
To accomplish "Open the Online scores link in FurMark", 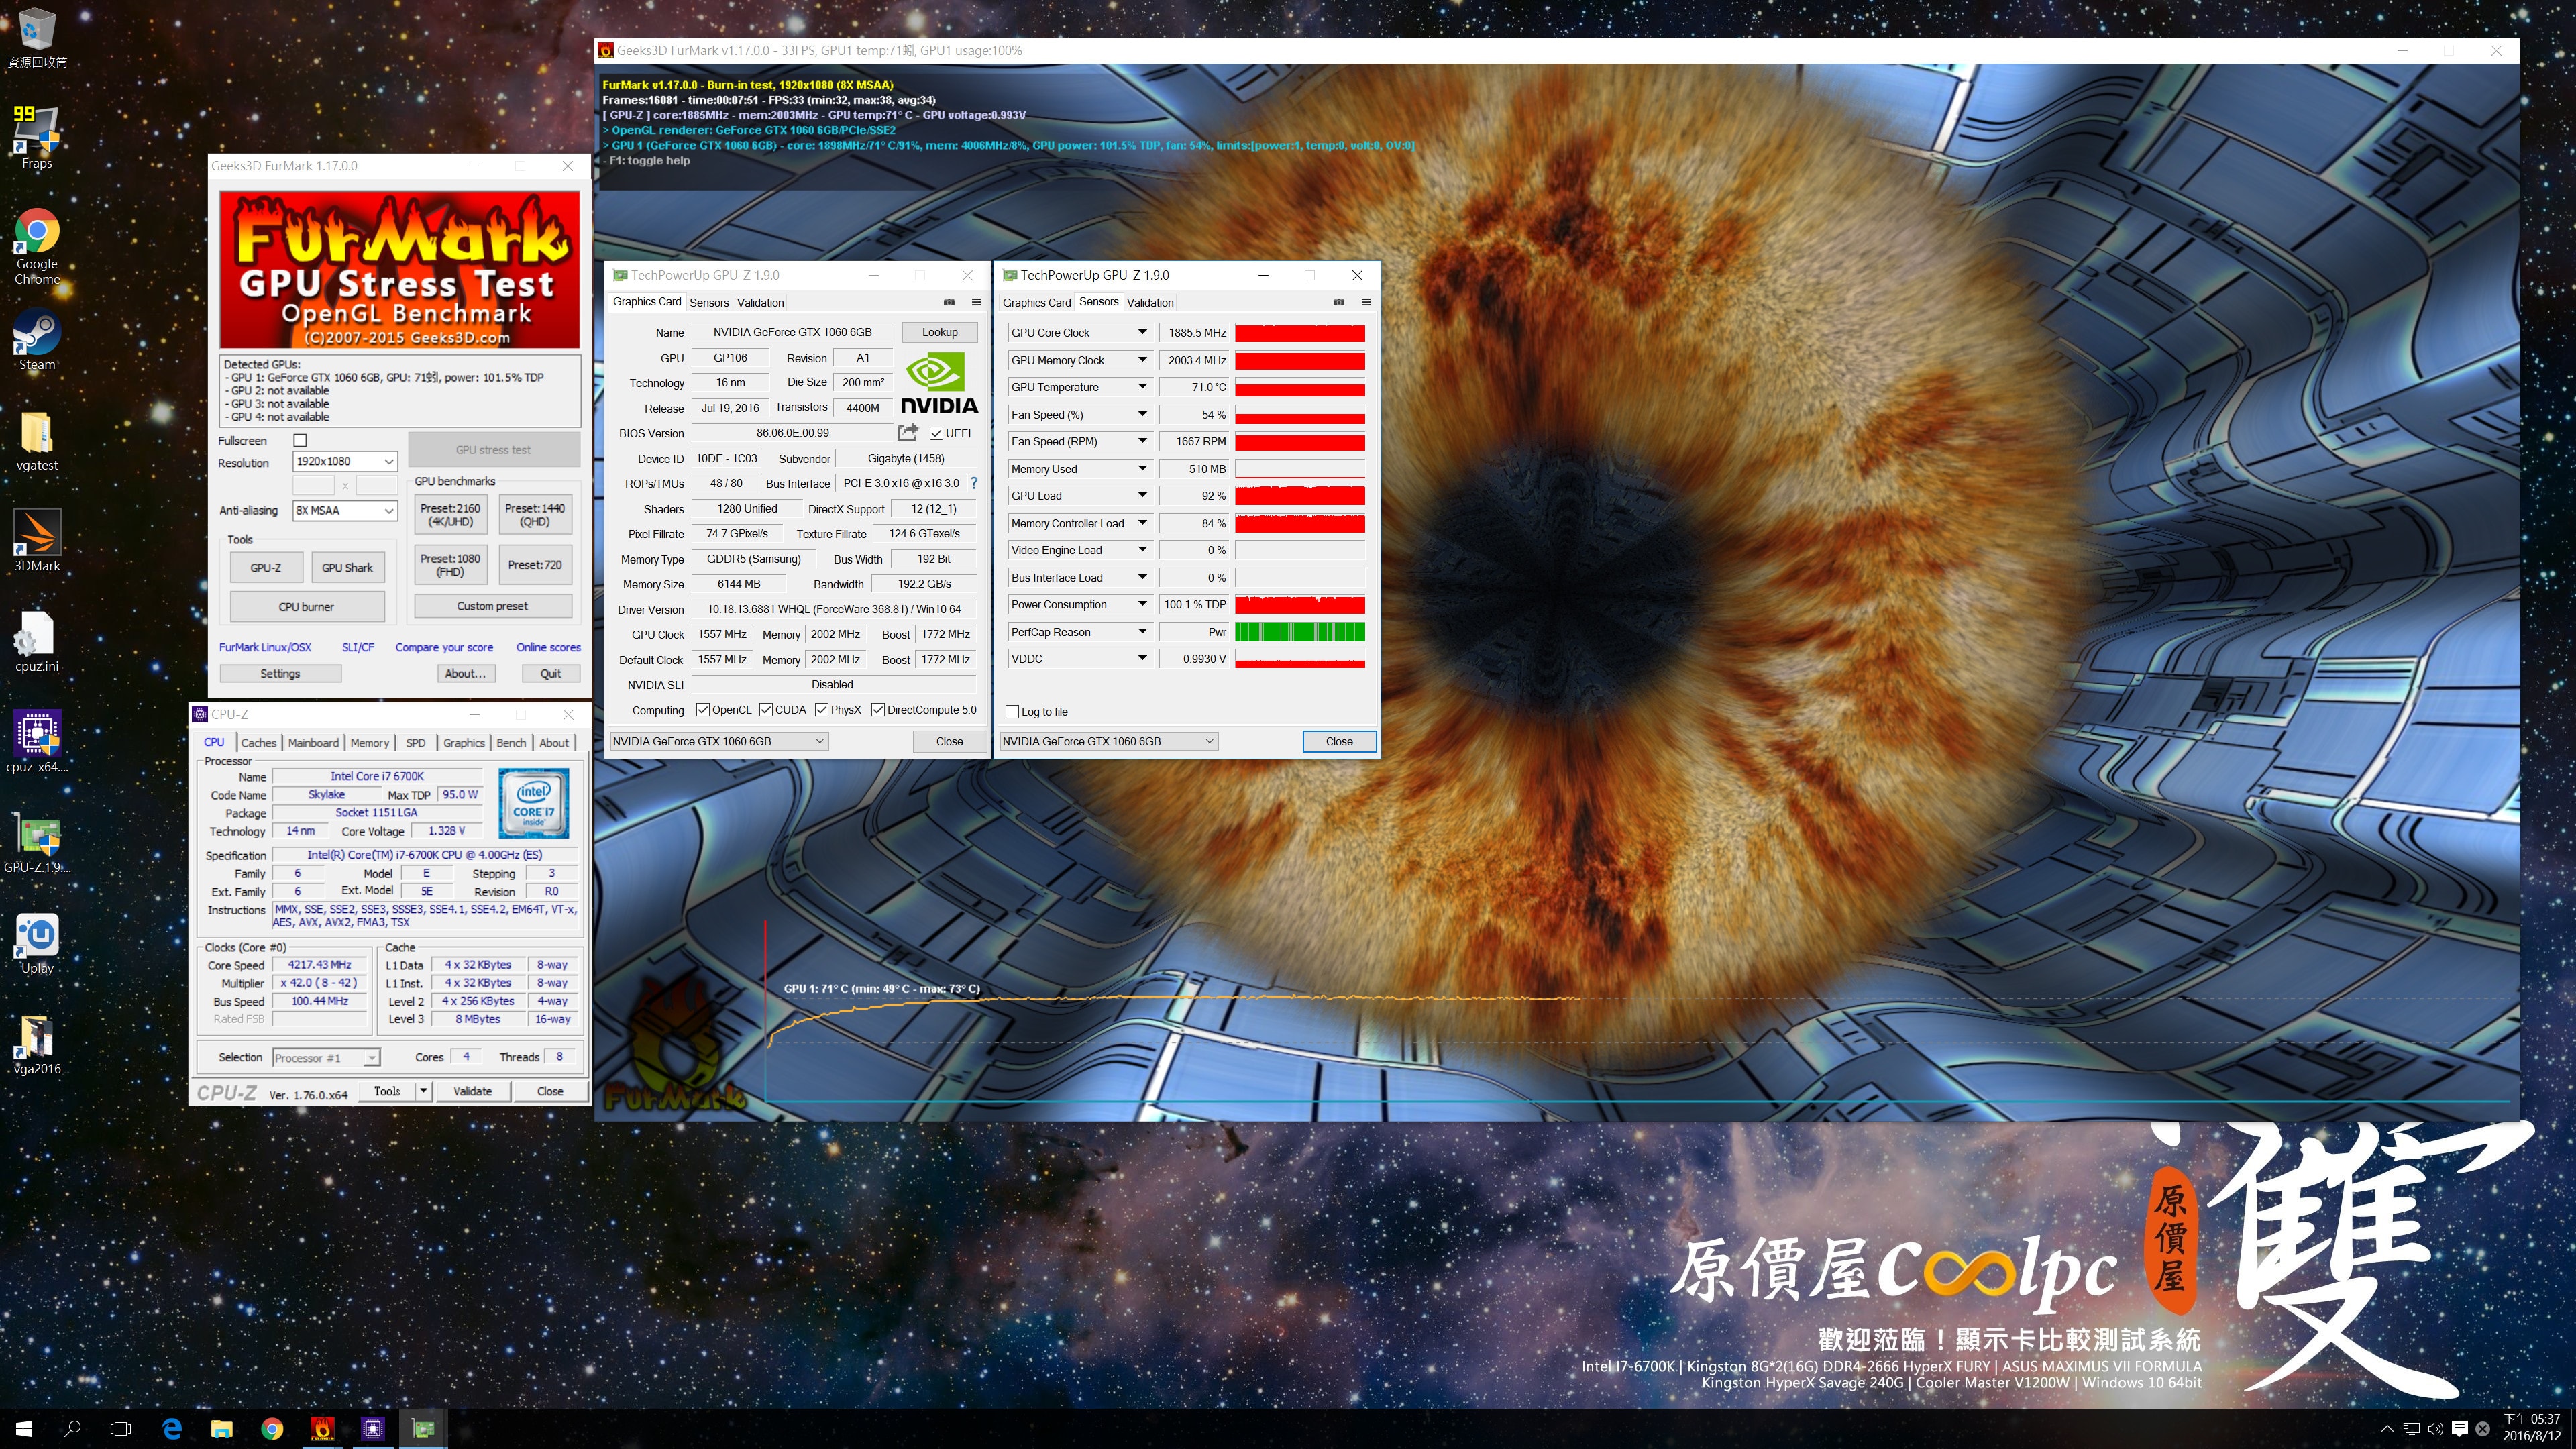I will pos(548,647).
